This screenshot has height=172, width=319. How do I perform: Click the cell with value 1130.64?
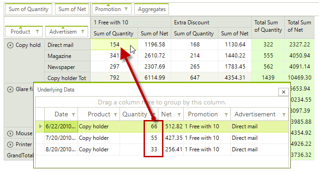pos(235,45)
